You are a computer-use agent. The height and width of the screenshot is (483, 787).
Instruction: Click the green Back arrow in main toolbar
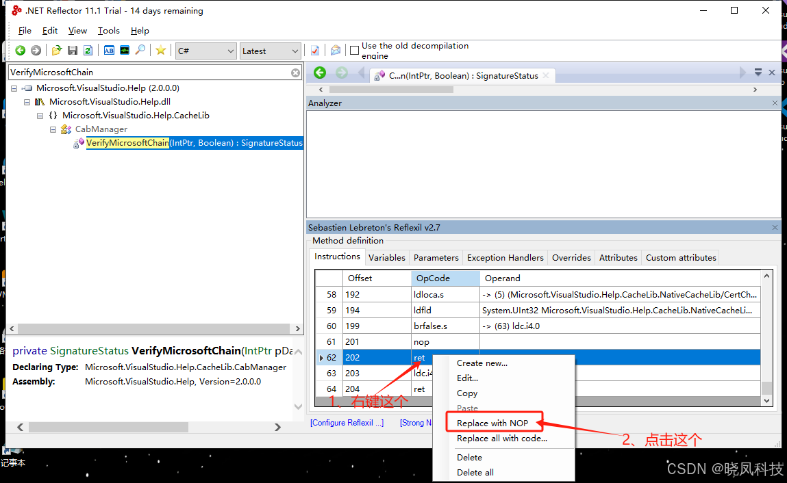(20, 50)
